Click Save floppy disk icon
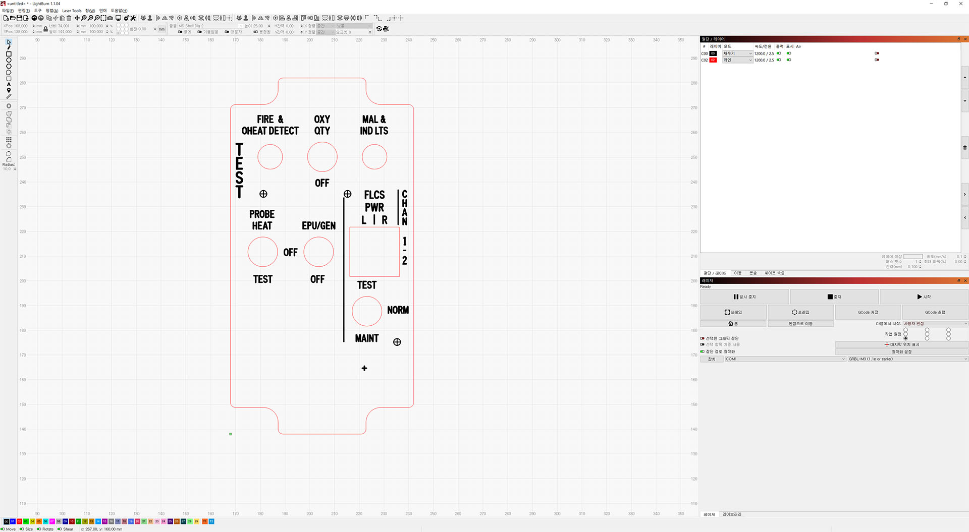 tap(19, 18)
